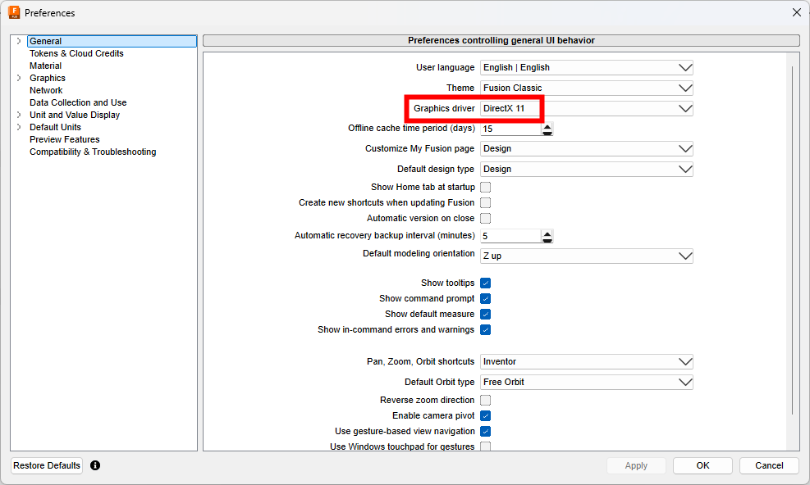The height and width of the screenshot is (485, 810).
Task: Toggle Enable camera pivot checkbox
Action: click(x=486, y=416)
